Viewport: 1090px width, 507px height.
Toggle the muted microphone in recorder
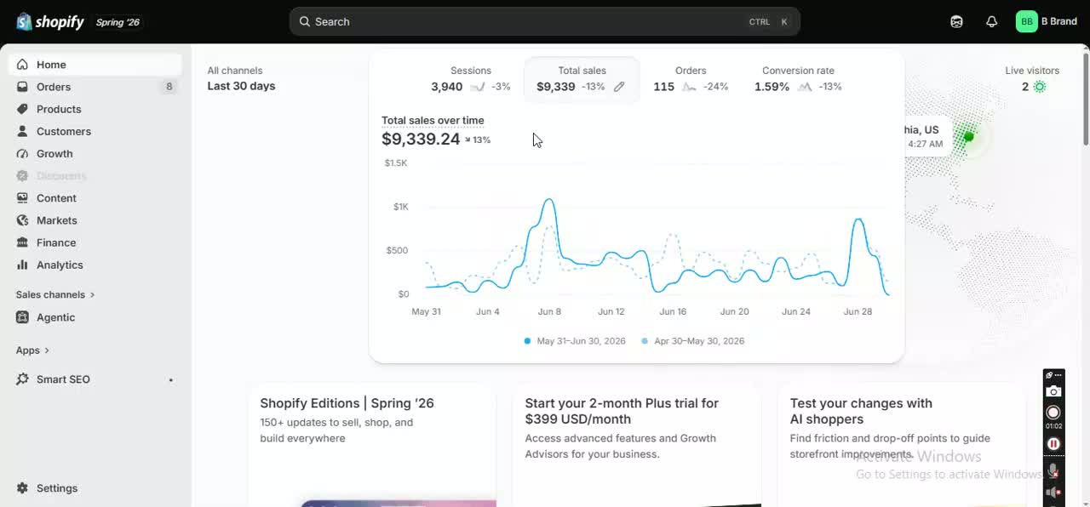coord(1053,470)
